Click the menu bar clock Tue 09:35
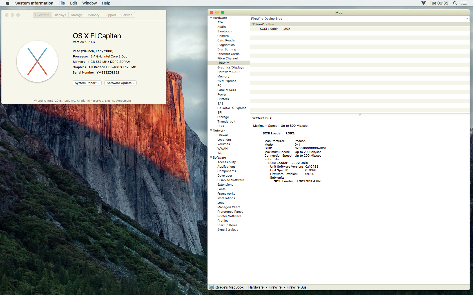 [x=439, y=3]
